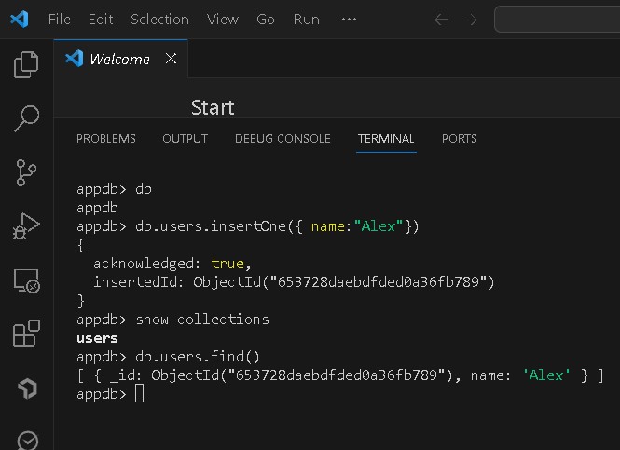The image size is (620, 450).
Task: Show the DEBUG CONSOLE panel tab
Action: [282, 139]
